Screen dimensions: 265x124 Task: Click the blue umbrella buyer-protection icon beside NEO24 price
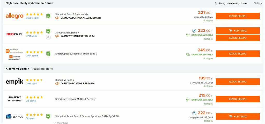194,31
